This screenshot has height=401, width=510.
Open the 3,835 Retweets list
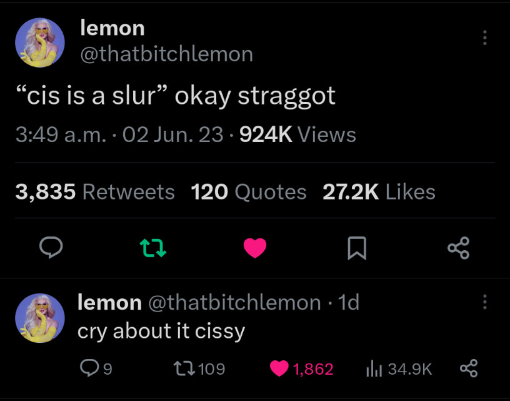(95, 191)
